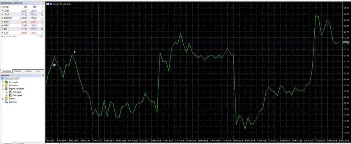Click the Ask column header

(34, 7)
